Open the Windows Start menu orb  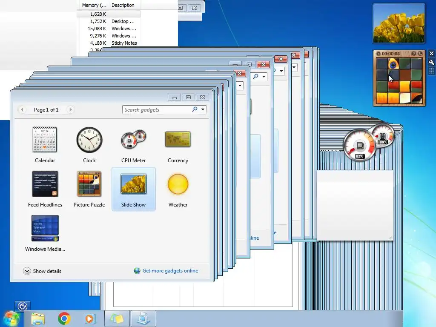coord(11,318)
